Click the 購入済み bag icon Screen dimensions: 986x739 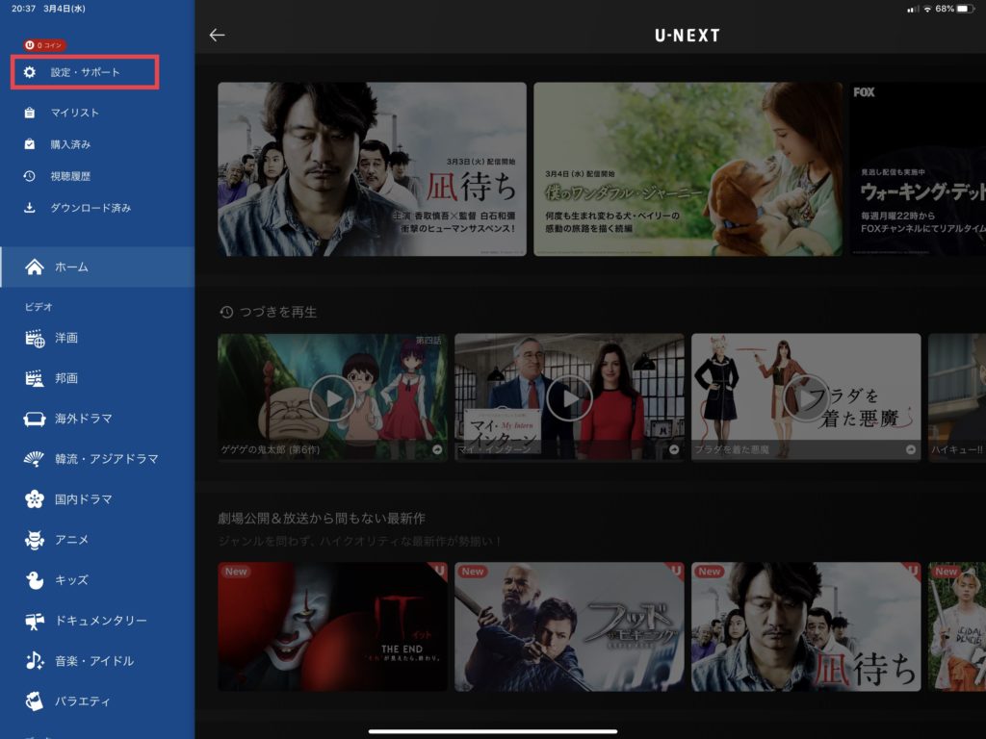pyautogui.click(x=30, y=144)
